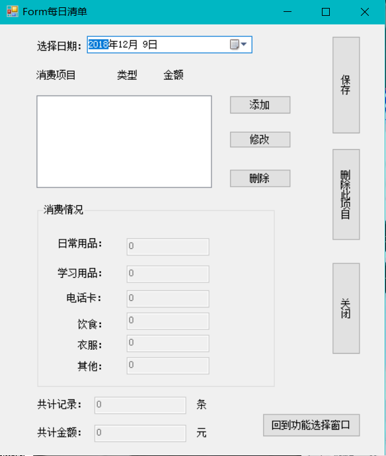The width and height of the screenshot is (386, 456).
Task: Click the tall 保存 button
Action: (346, 85)
